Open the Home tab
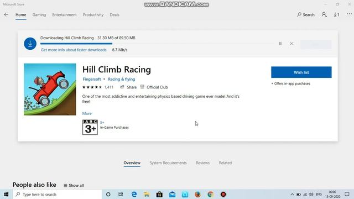Viewport: 354px width, 199px height. [21, 15]
